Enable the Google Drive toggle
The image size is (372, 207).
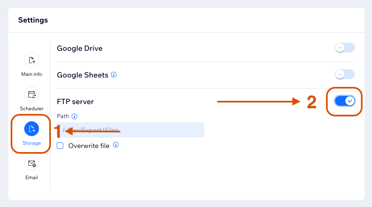tap(345, 48)
